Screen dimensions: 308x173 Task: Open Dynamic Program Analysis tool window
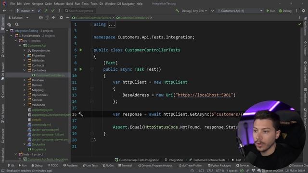[x=155, y=165]
